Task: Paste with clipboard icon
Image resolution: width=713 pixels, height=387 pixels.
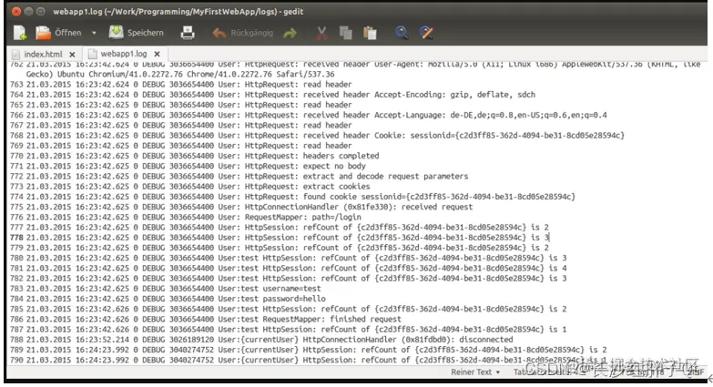Action: coord(370,33)
